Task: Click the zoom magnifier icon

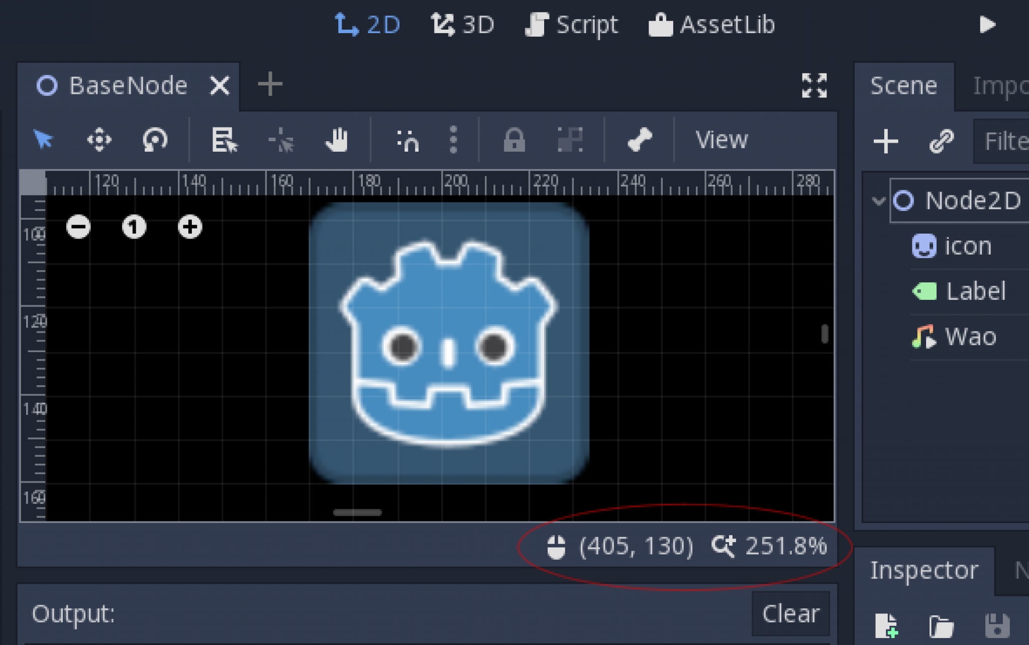Action: point(724,546)
